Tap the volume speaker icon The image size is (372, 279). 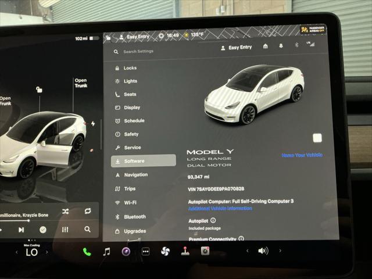(263, 251)
